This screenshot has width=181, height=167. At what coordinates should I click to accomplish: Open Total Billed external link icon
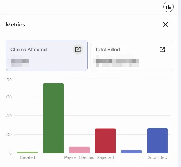162,49
